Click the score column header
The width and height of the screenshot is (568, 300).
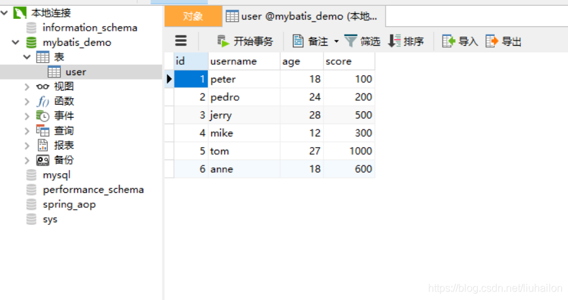click(349, 61)
